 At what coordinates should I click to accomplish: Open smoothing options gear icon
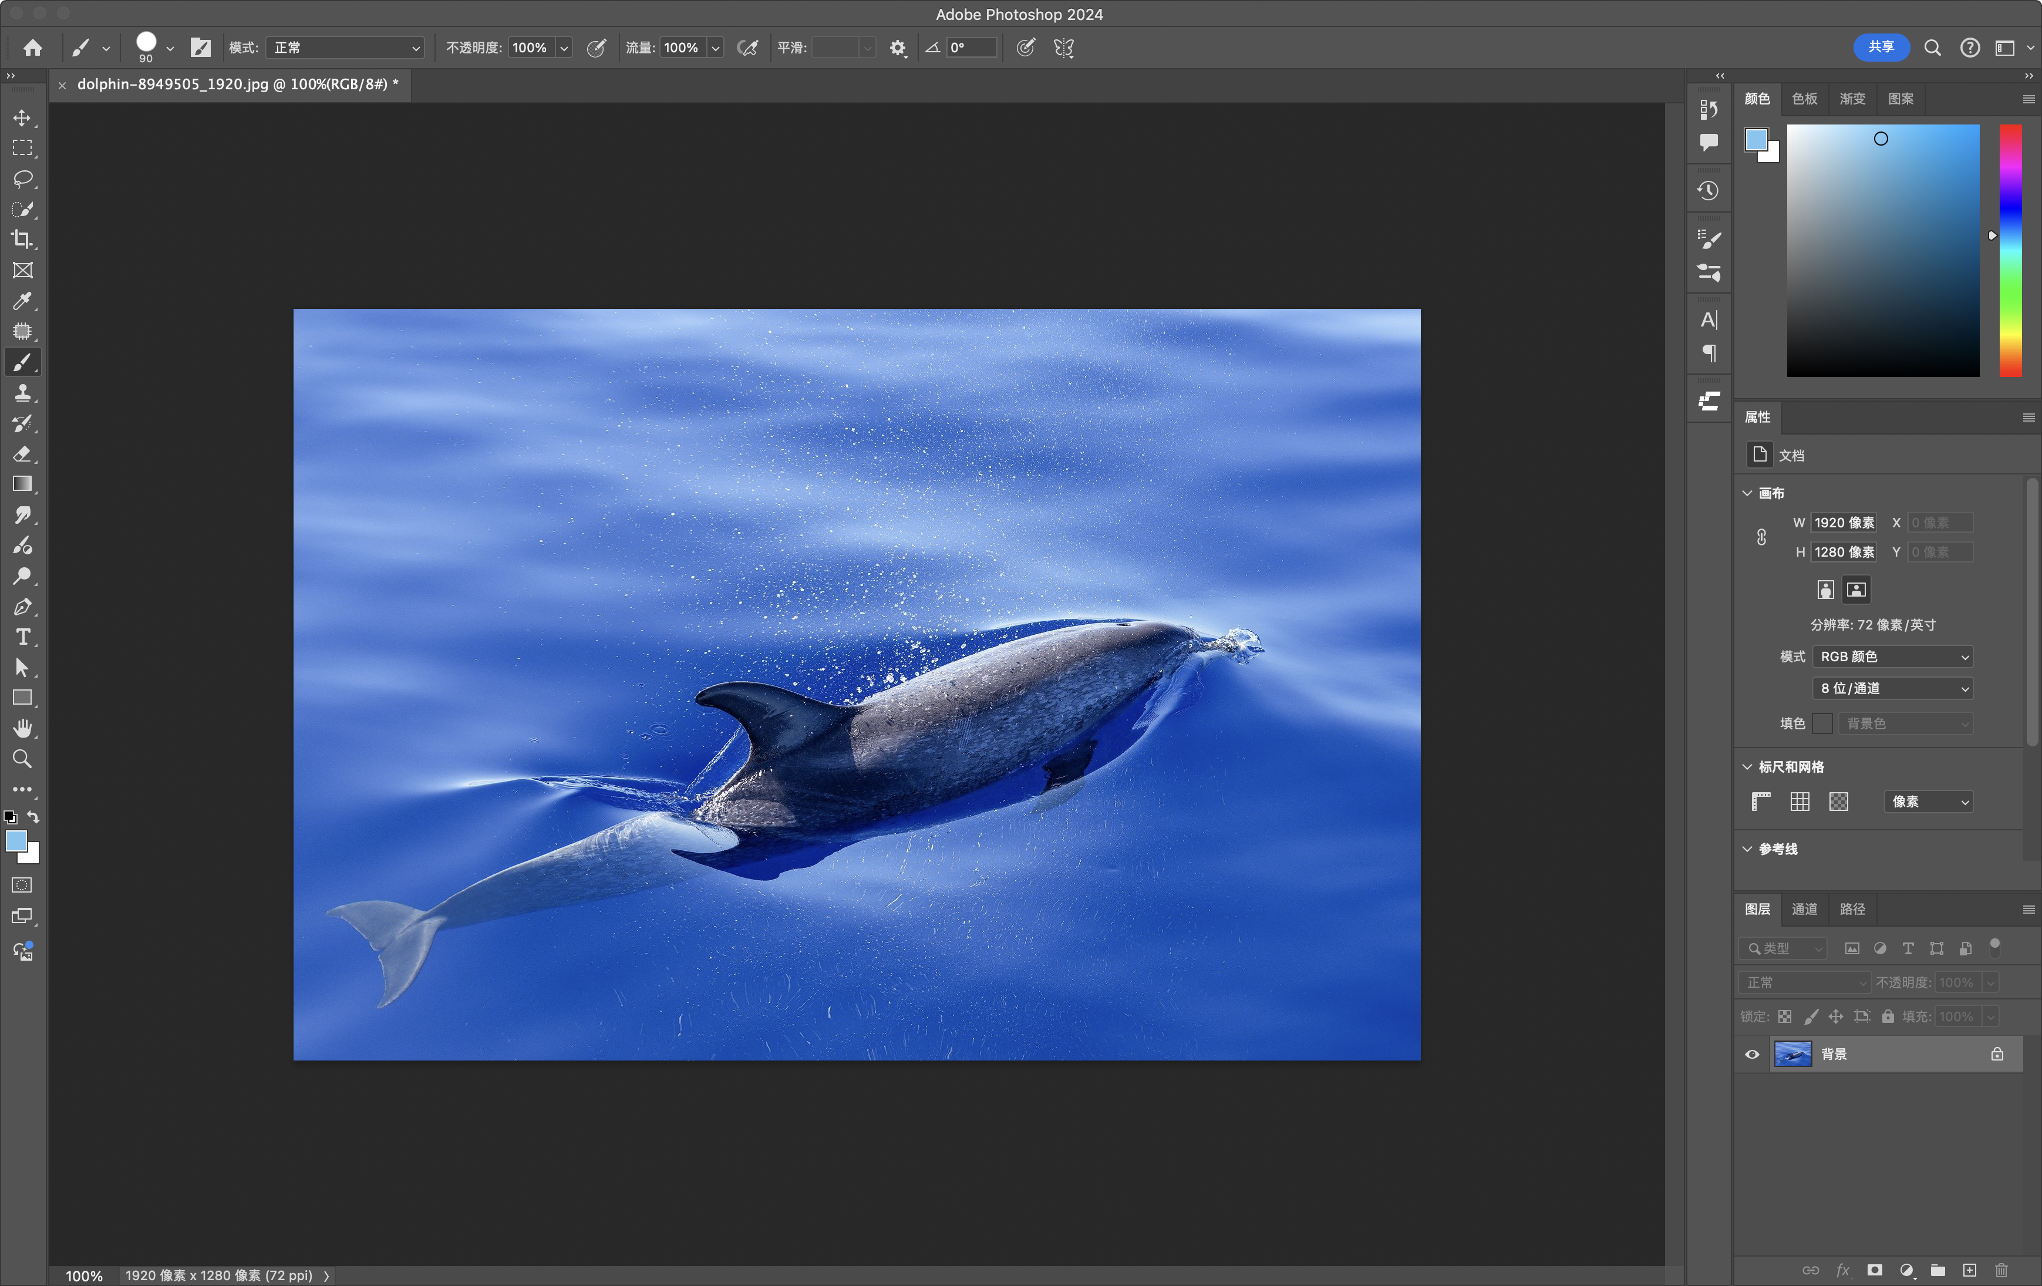(x=897, y=48)
